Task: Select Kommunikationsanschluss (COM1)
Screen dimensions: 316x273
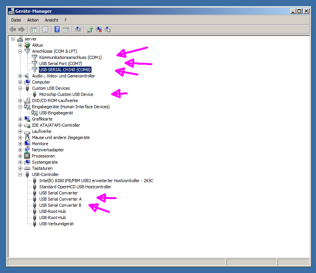Action: (x=70, y=57)
